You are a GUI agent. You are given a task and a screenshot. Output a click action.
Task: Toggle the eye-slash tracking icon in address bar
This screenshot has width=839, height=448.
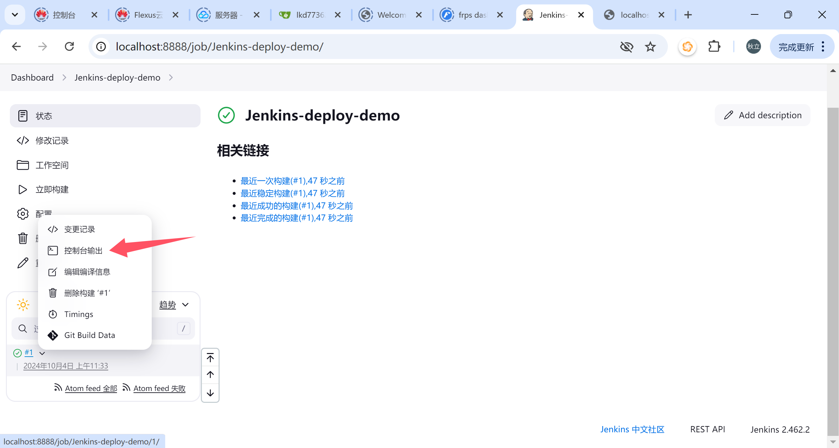tap(626, 47)
